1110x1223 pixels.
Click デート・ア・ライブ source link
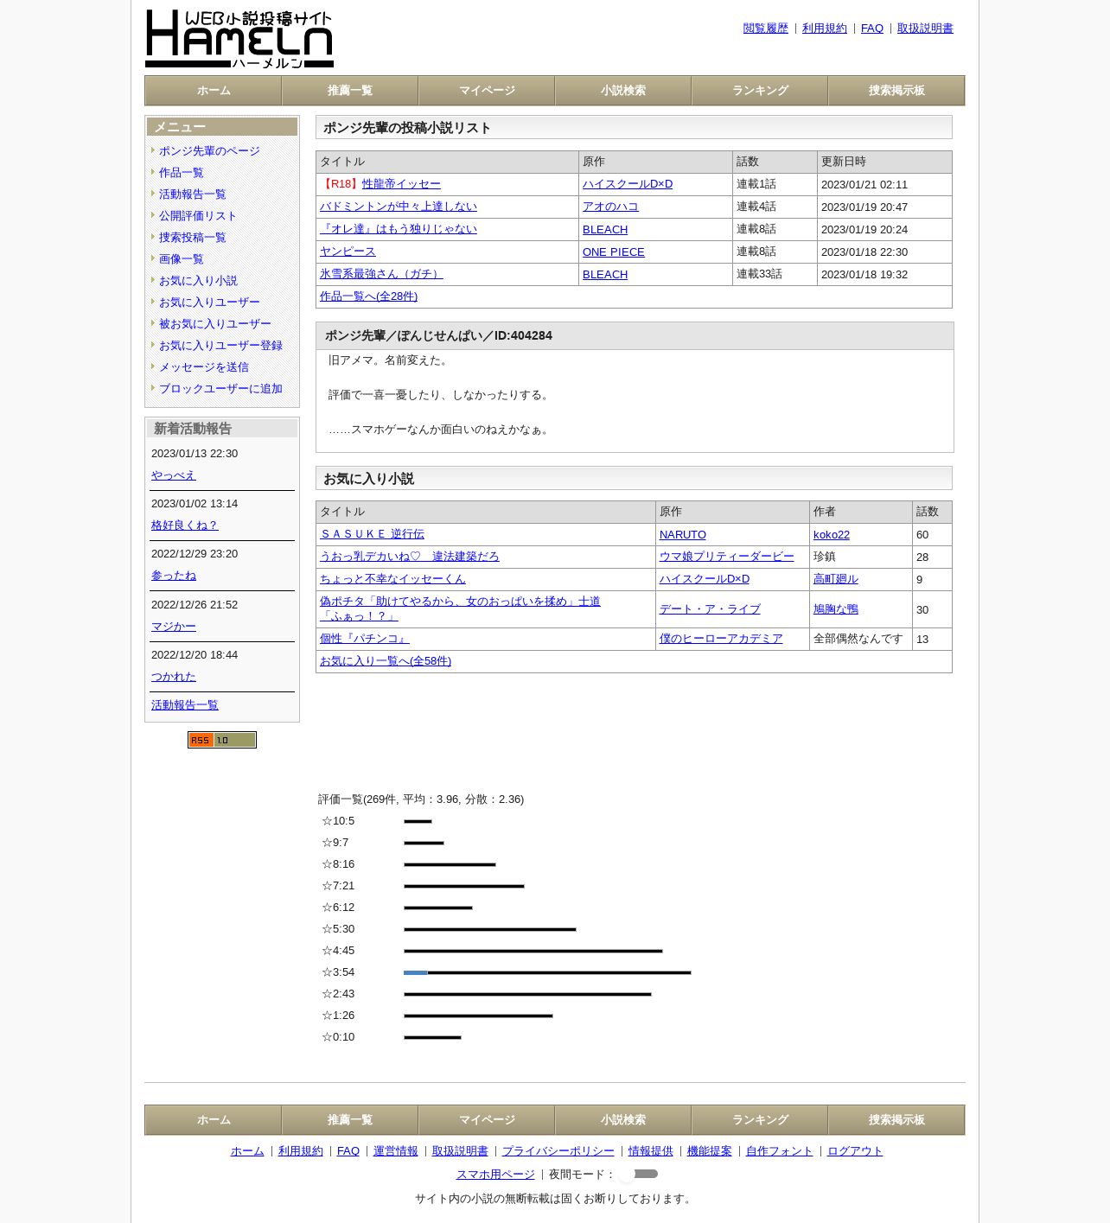pyautogui.click(x=710, y=609)
